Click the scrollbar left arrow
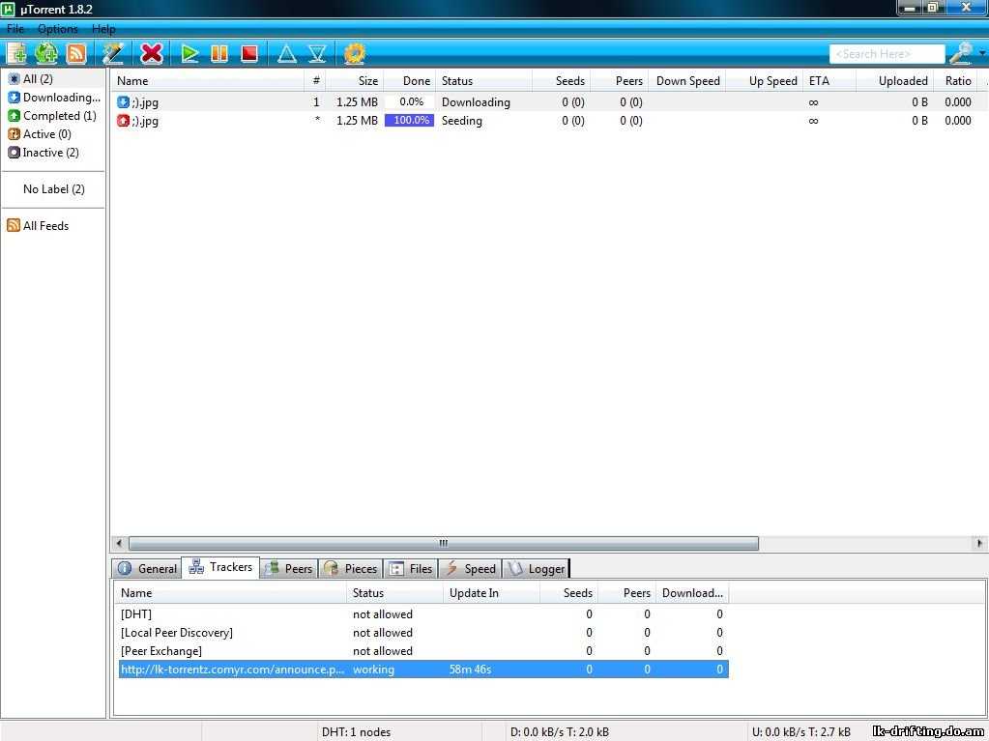 tap(119, 543)
